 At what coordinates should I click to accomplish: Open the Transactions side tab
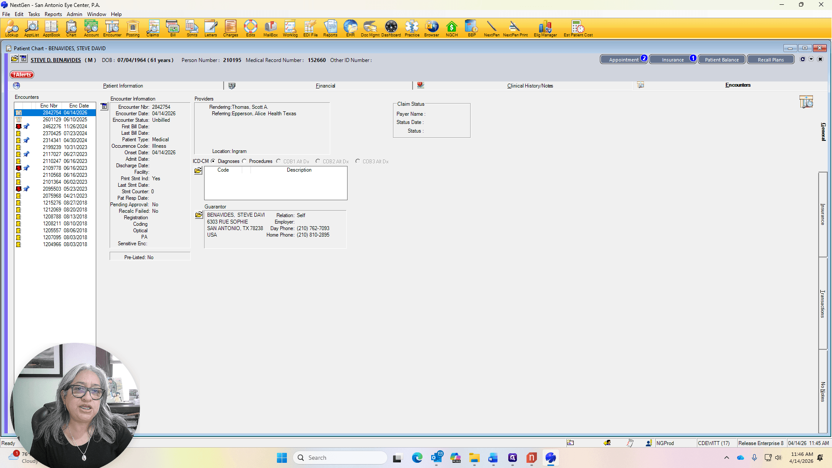coord(823,304)
